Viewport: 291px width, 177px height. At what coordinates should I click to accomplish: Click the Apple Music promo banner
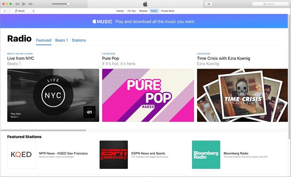pos(144,21)
